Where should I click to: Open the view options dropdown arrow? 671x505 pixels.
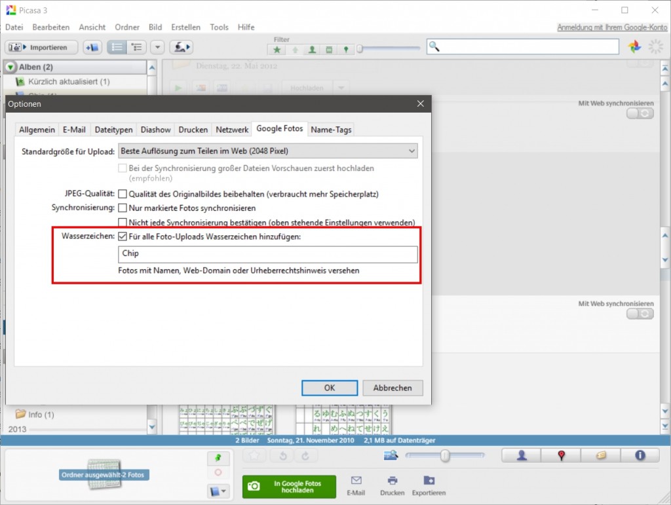click(x=157, y=47)
